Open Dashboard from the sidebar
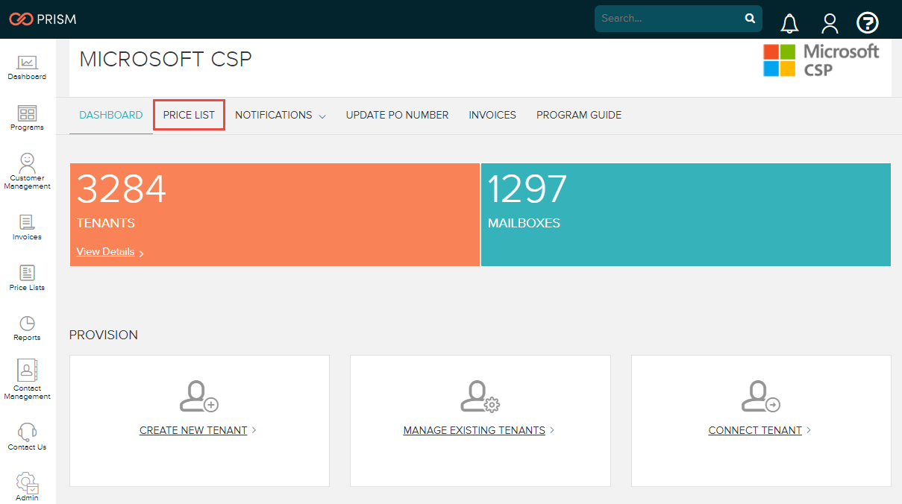Viewport: 902px width, 504px height. pyautogui.click(x=28, y=67)
